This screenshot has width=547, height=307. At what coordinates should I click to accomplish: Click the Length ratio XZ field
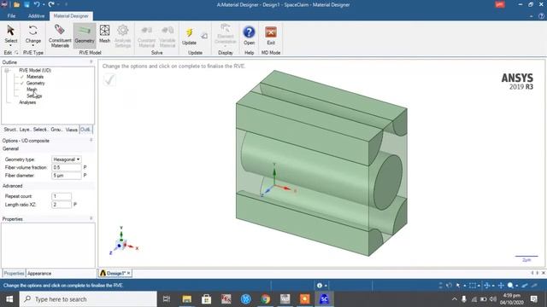[62, 205]
